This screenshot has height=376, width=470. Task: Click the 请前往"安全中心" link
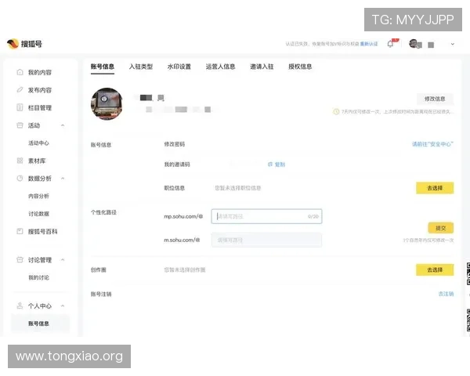[x=432, y=144]
